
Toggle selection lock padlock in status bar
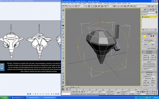point(79,92)
